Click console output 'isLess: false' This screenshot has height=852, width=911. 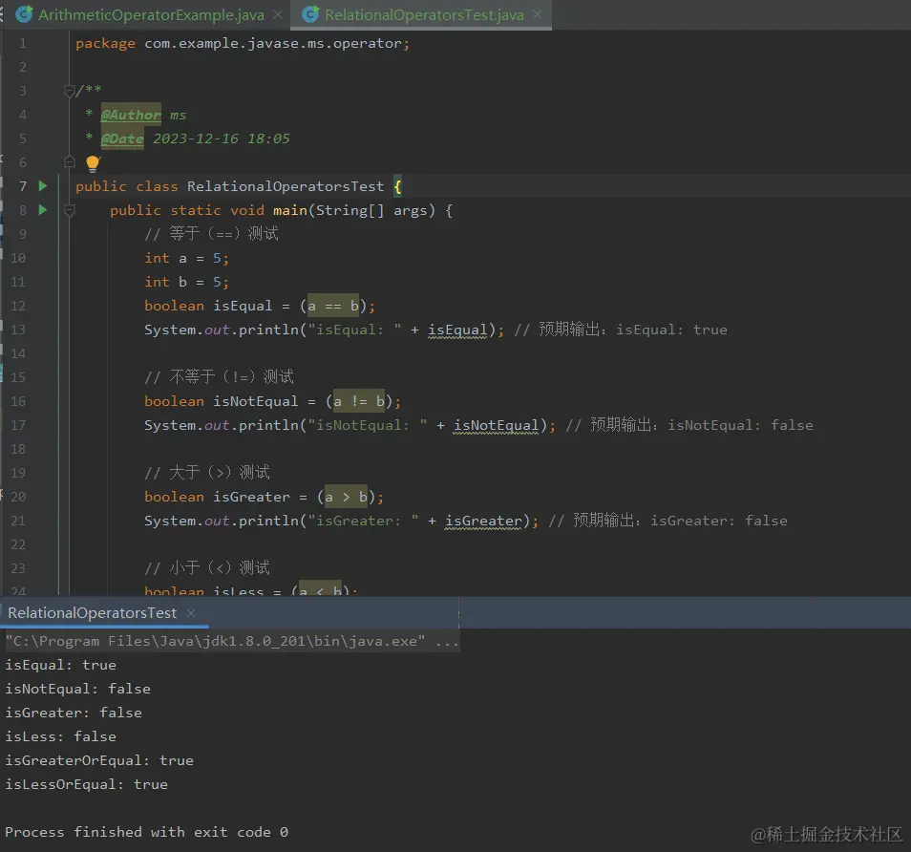[x=60, y=736]
